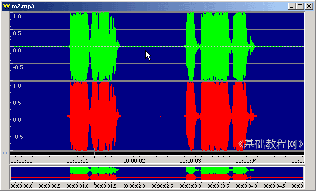The height and width of the screenshot is (191, 316).
Task: Minimize the m2.mp3 sound window
Action: 291,6
